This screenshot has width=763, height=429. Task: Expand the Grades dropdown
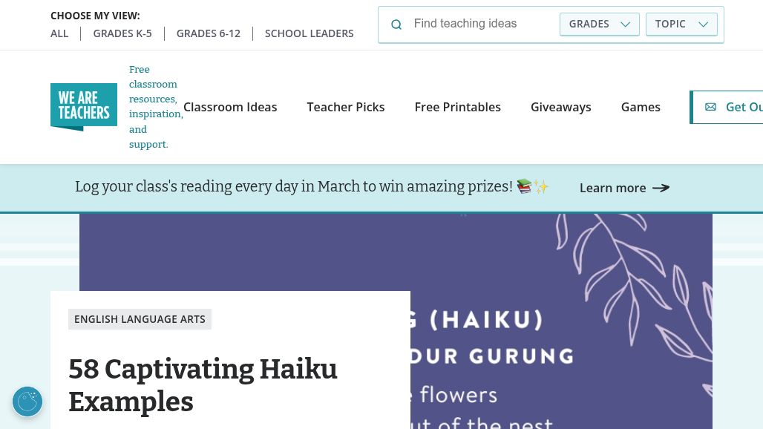[x=599, y=24]
